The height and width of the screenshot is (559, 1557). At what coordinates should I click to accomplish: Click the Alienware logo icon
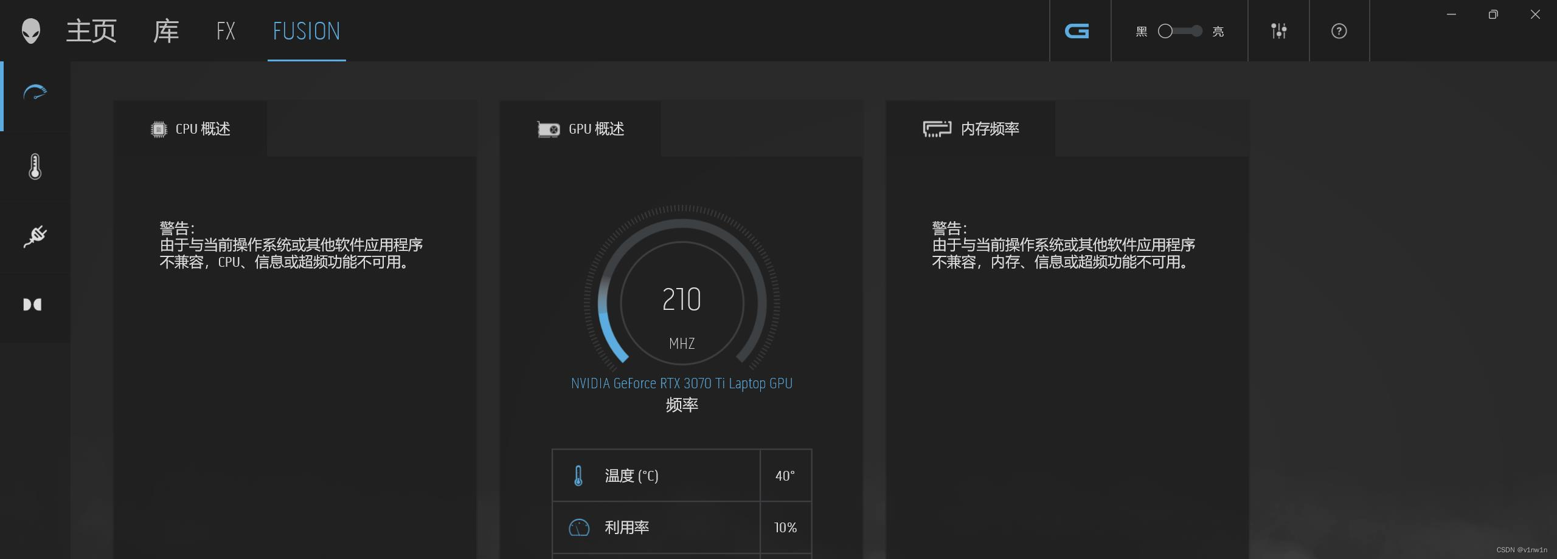point(30,31)
